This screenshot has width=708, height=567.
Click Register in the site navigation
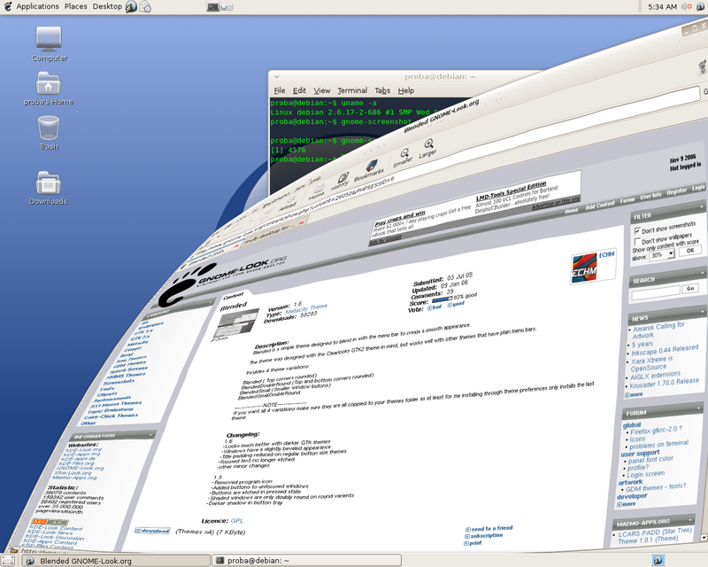[677, 191]
